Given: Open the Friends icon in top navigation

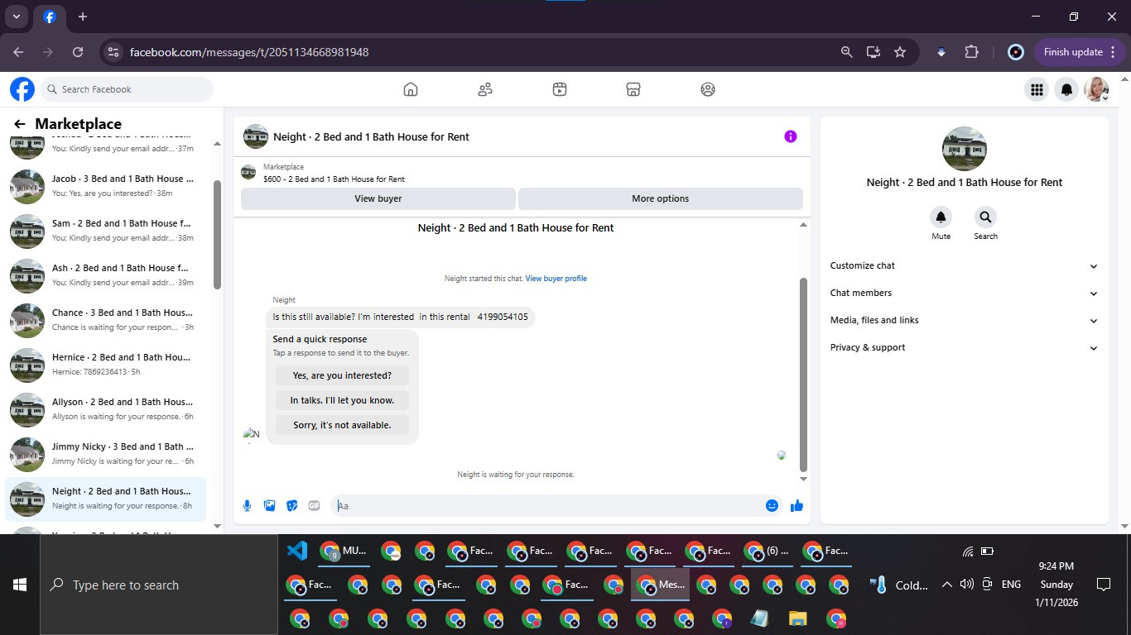Looking at the screenshot, I should pyautogui.click(x=485, y=89).
